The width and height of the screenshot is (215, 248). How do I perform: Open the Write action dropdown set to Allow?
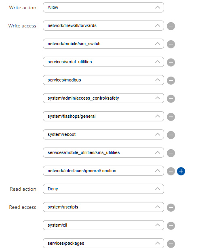pos(103,7)
